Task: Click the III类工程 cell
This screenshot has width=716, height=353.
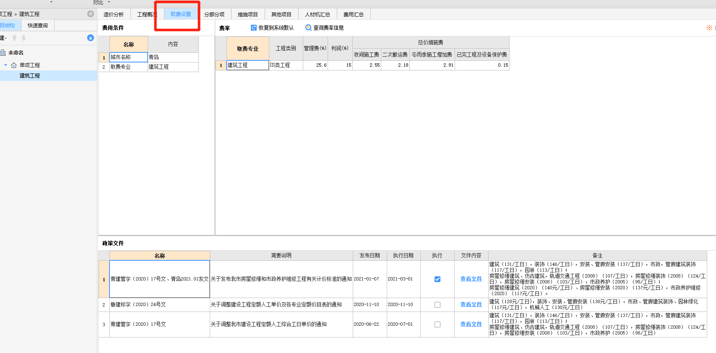Action: coord(286,65)
